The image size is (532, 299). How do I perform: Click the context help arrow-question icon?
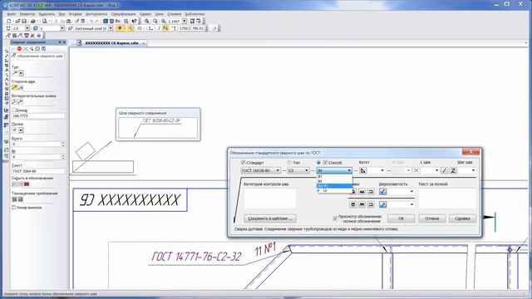pos(134,21)
